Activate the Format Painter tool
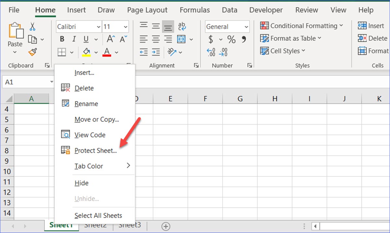The height and width of the screenshot is (233, 390). tap(32, 52)
